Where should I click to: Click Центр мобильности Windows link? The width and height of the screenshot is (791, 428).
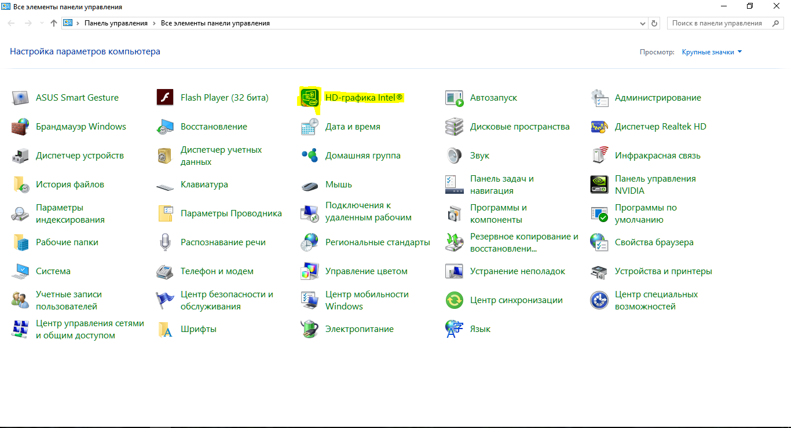tap(367, 300)
